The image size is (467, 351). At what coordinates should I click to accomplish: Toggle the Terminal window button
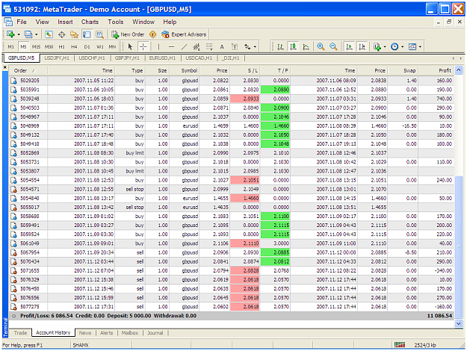coord(87,34)
